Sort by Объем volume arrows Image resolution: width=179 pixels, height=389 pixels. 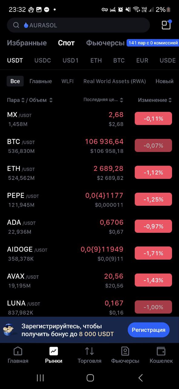[x=51, y=100]
